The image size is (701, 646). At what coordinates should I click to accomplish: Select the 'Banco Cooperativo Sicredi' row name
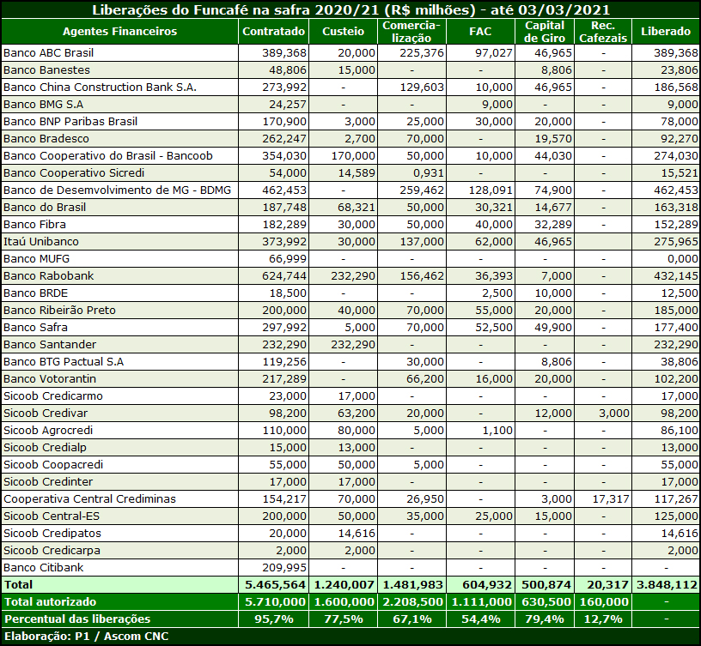74,172
